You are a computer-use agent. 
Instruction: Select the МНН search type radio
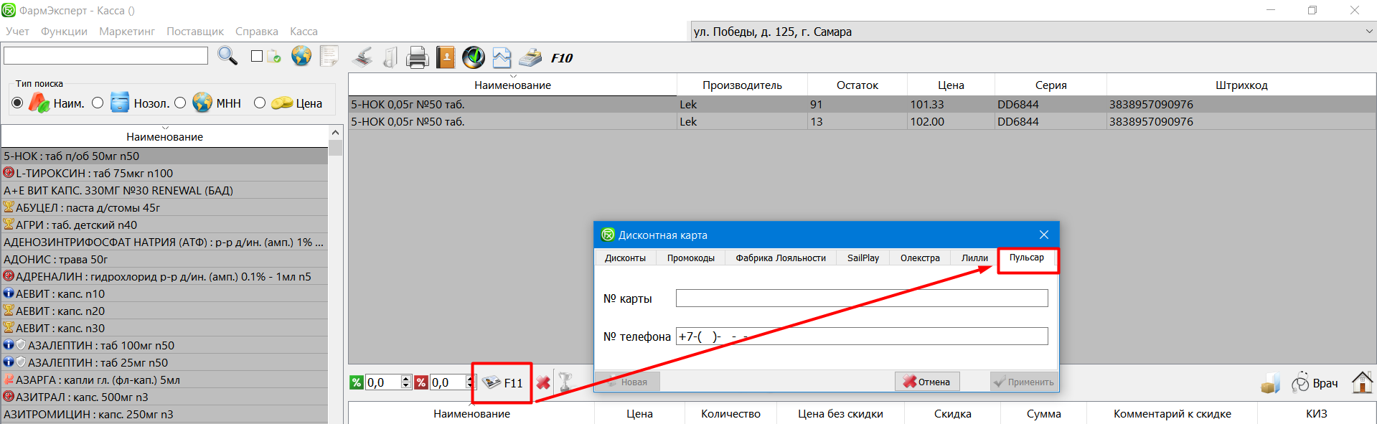(x=180, y=103)
